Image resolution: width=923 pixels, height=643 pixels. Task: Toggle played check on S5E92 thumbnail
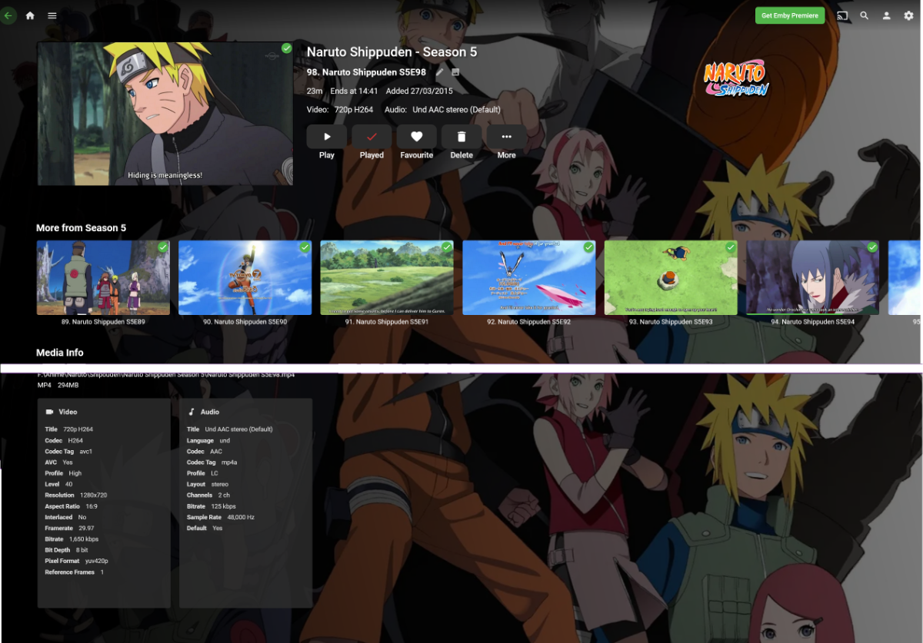pos(588,247)
